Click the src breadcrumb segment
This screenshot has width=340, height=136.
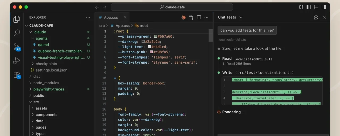[102, 26]
